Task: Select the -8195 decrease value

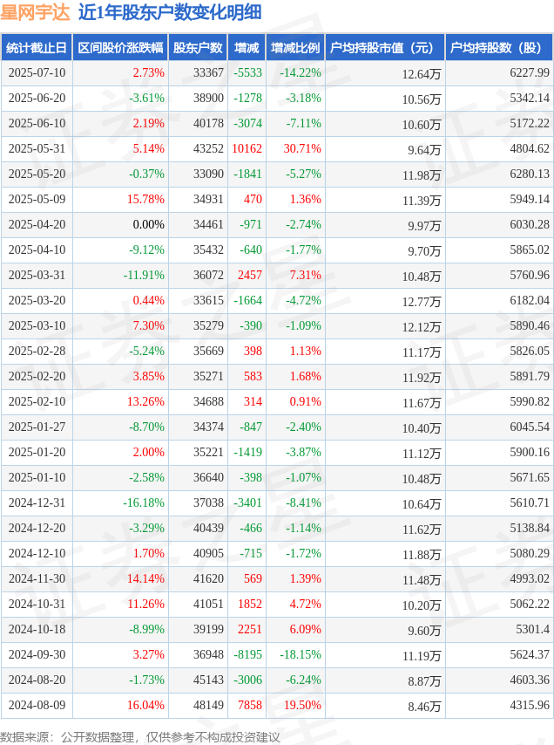Action: [247, 654]
